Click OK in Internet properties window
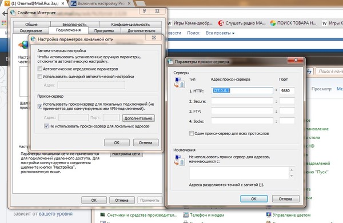 pos(94,200)
